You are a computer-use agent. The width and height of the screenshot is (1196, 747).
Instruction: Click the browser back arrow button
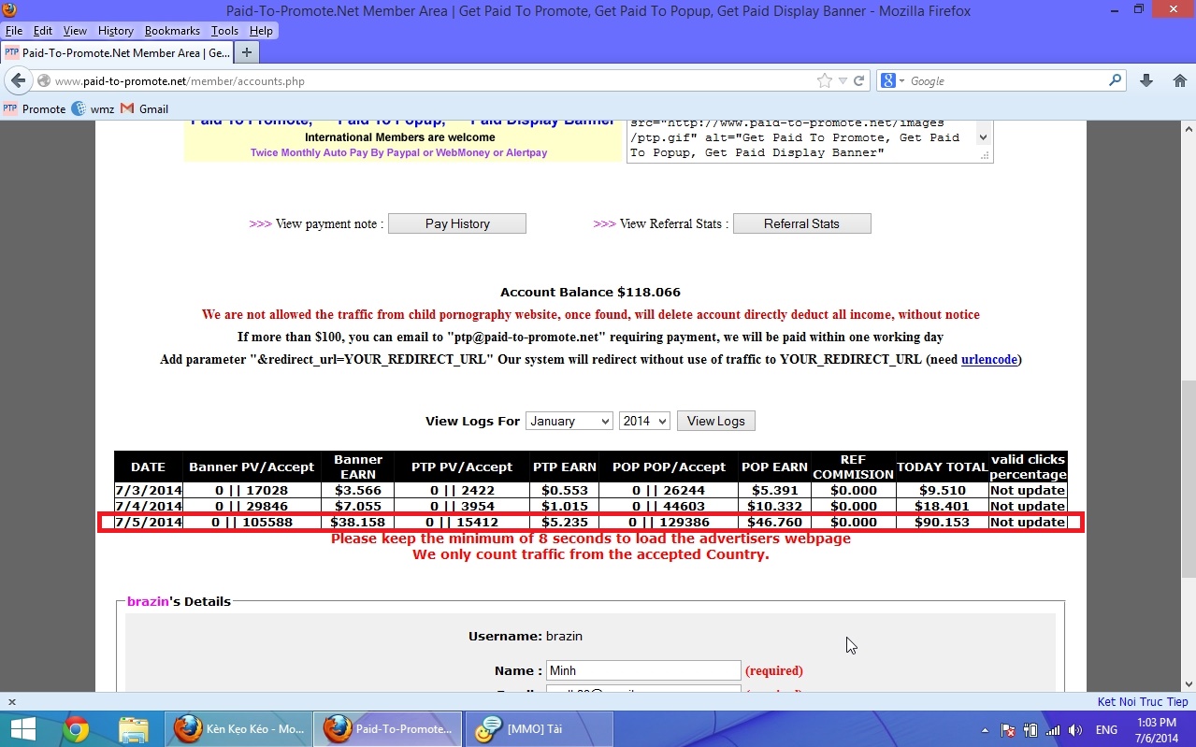point(18,81)
